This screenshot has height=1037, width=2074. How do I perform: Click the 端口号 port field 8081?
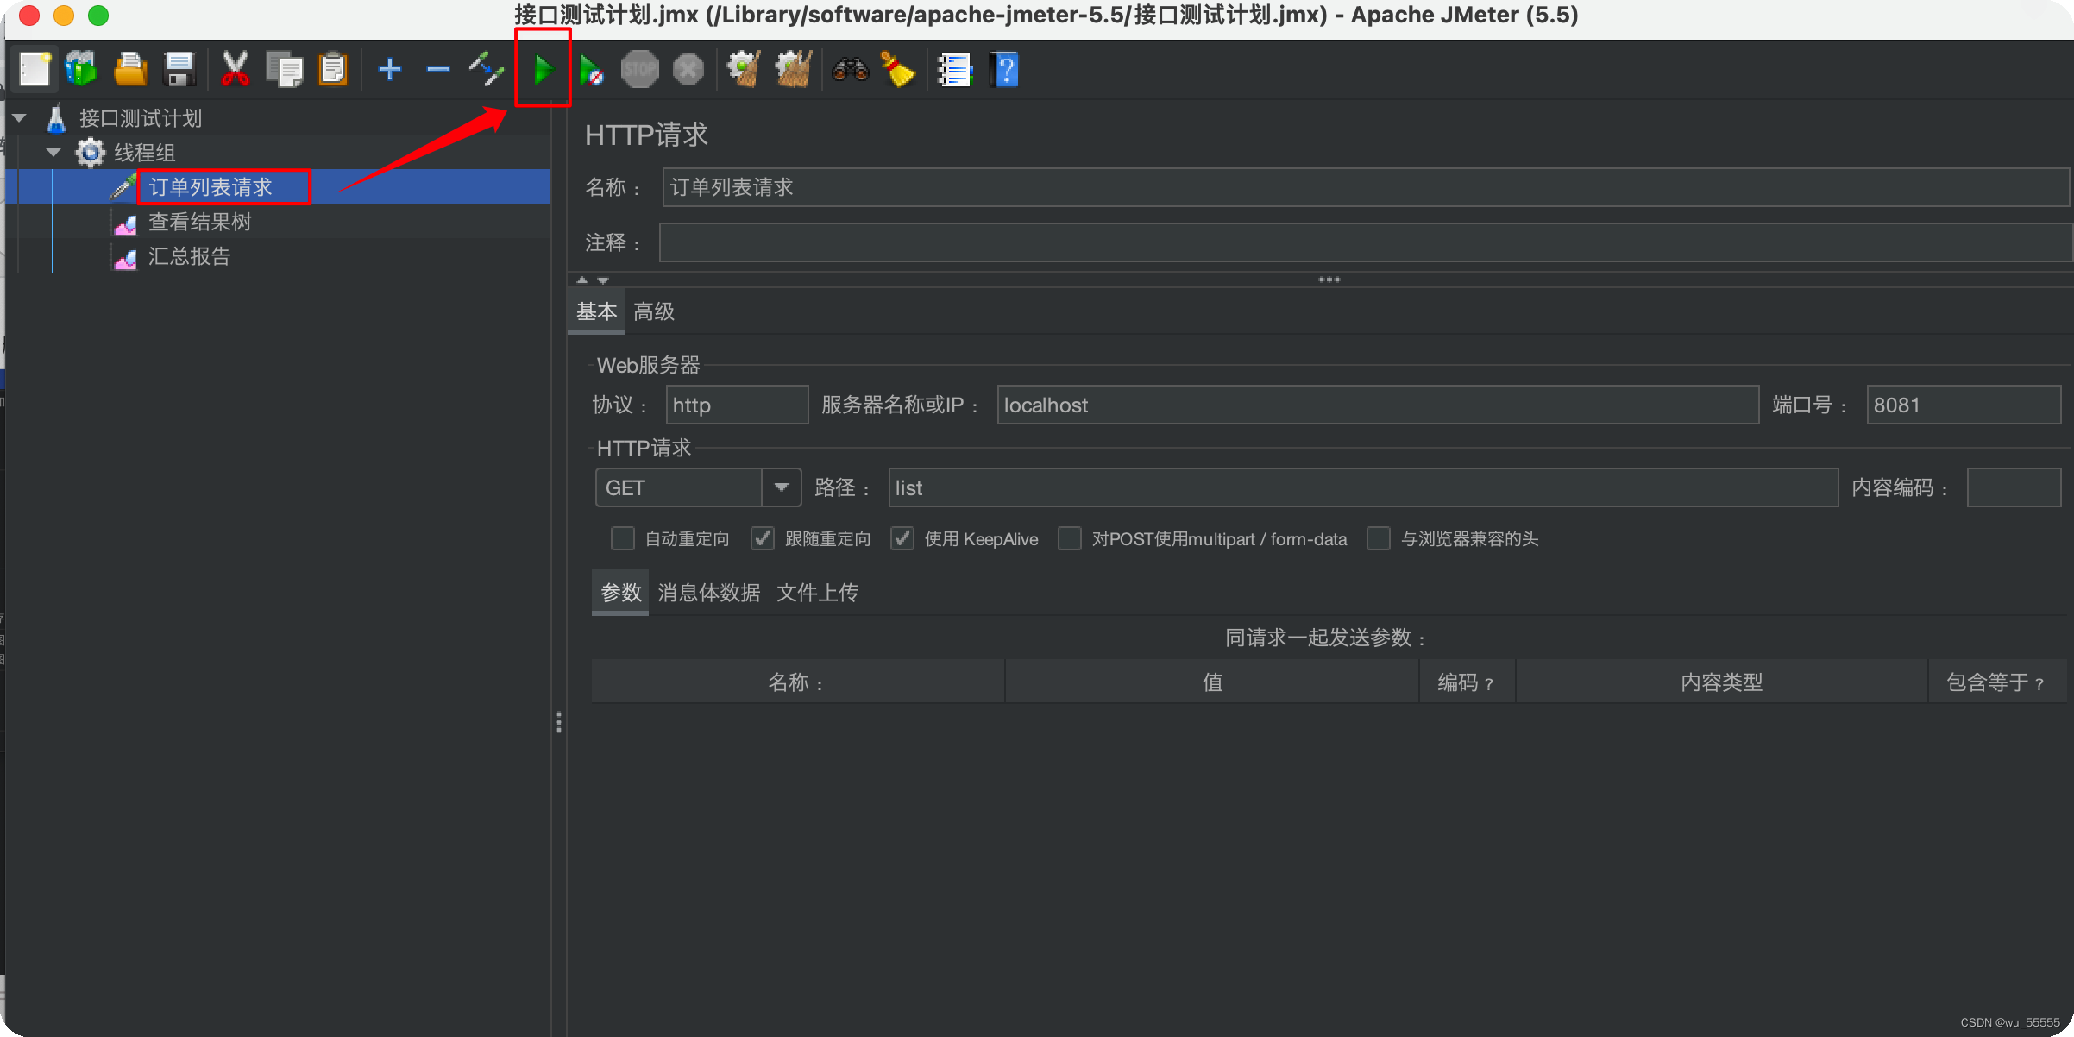click(1964, 405)
